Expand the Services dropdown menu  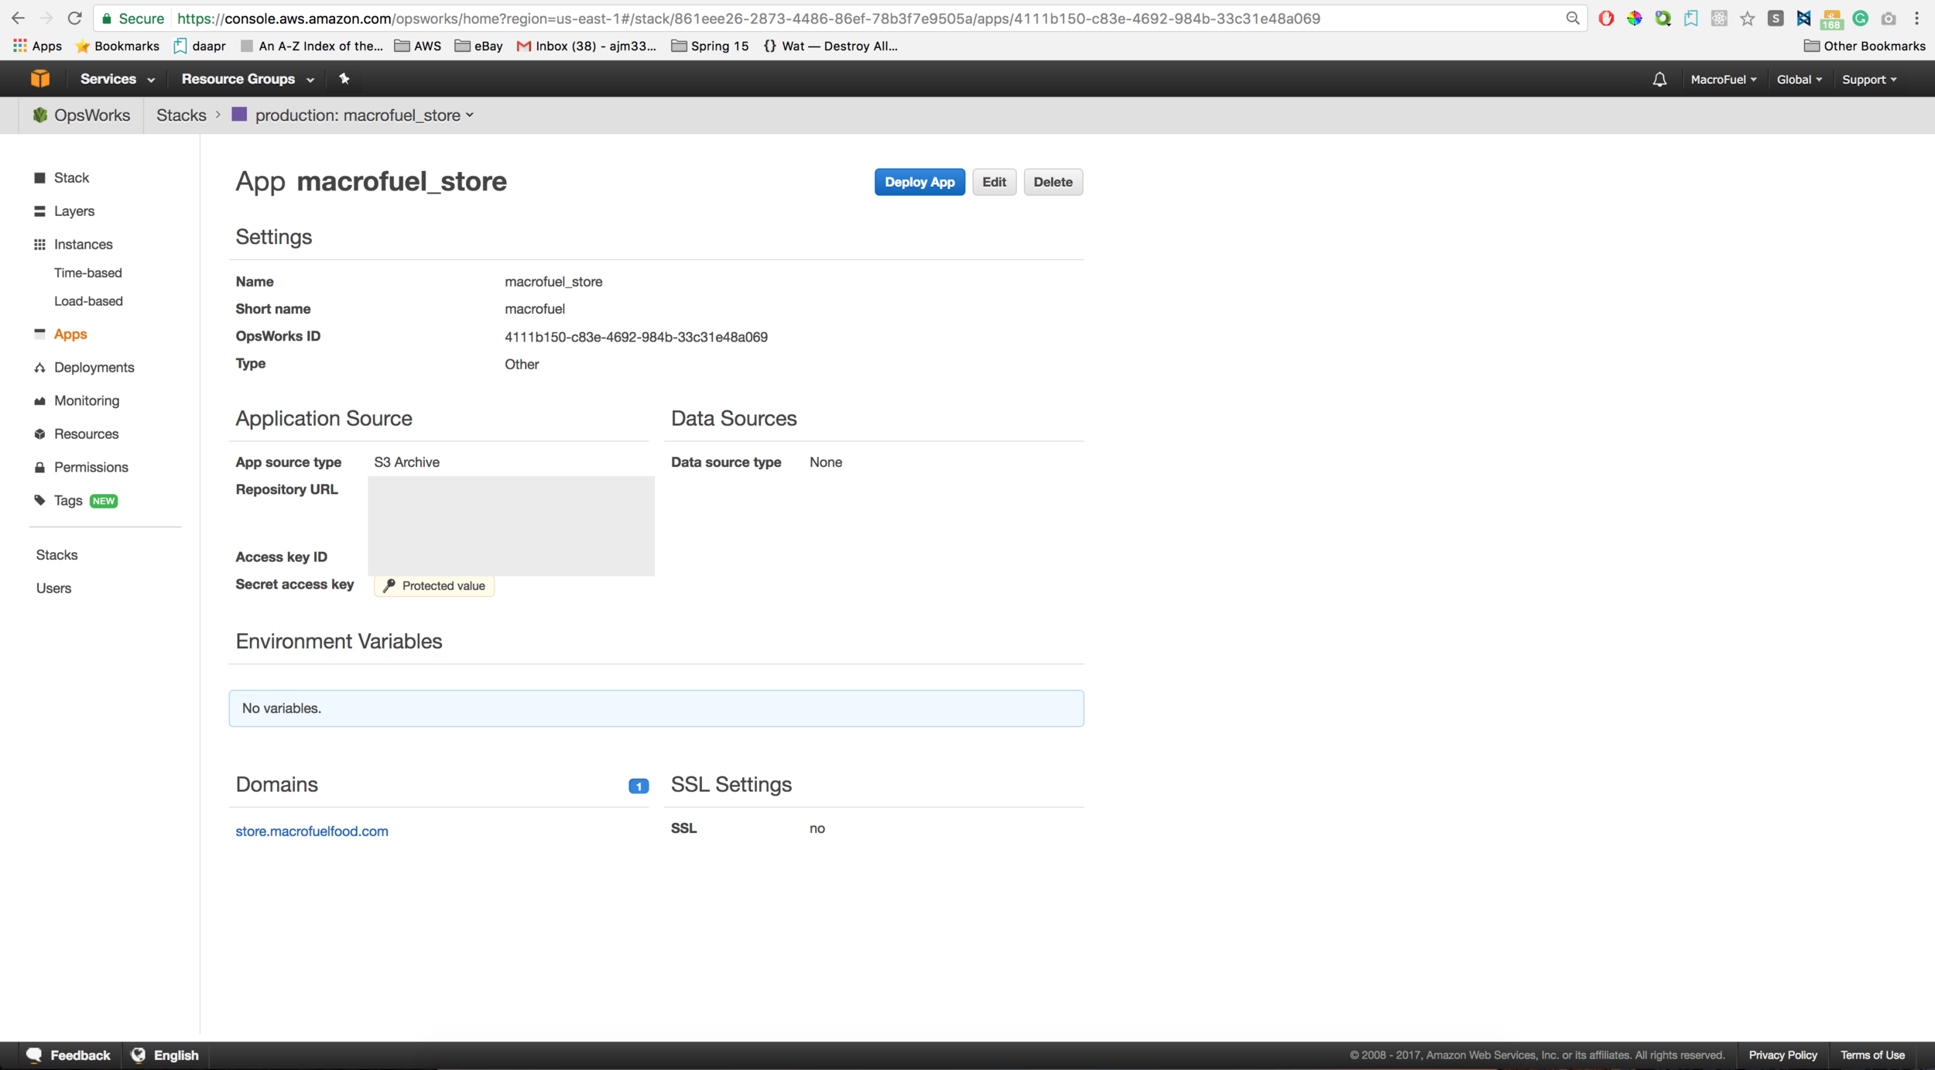click(x=118, y=79)
